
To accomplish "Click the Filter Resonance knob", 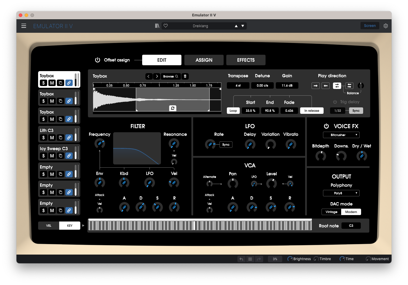I will (174, 143).
